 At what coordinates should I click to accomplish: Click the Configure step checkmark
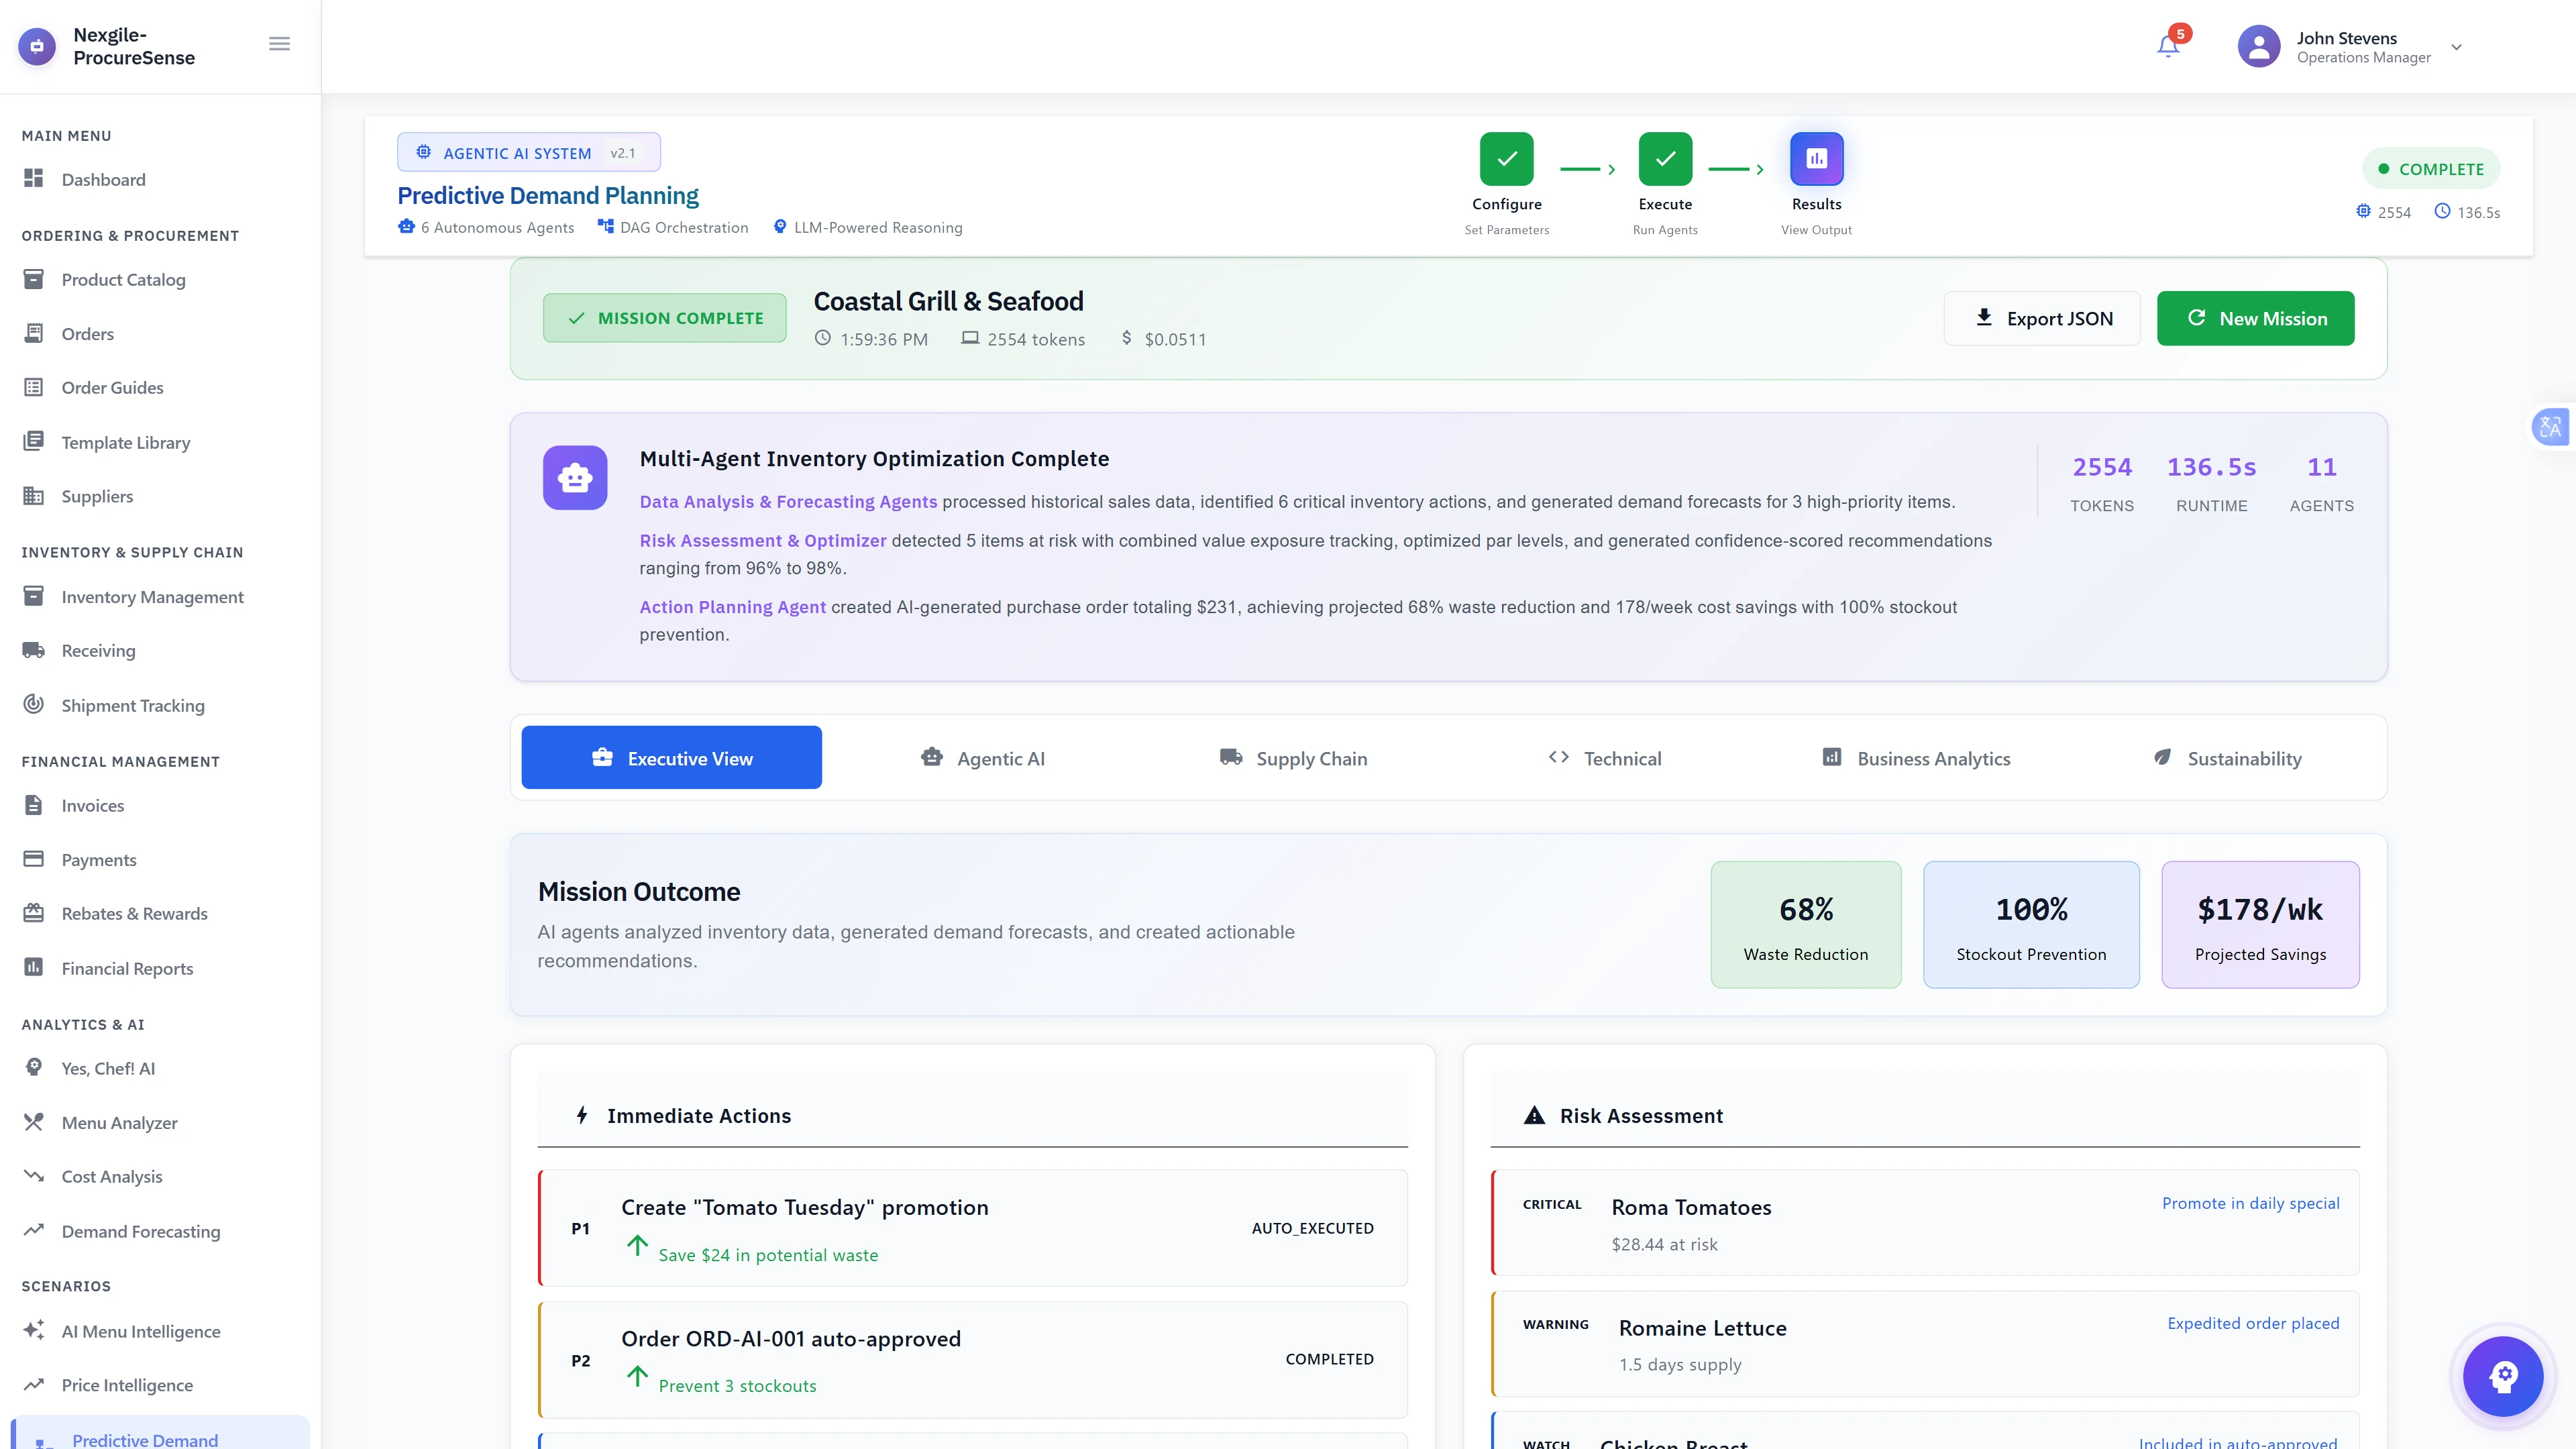(1506, 158)
